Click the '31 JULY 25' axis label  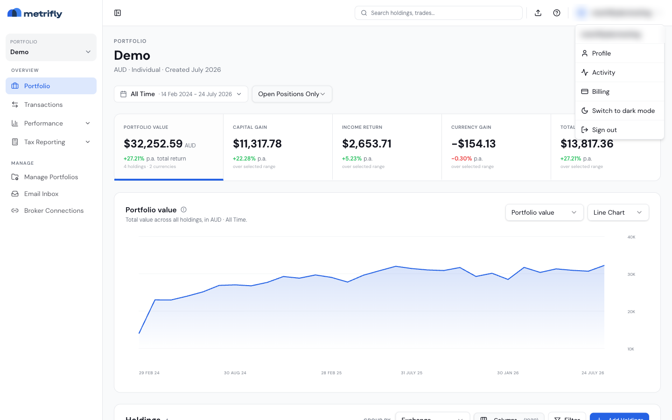[412, 373]
